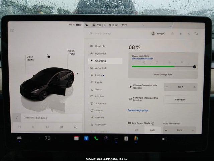Open the manual info app in bottom bar
The image size is (214, 161).
coord(126,139)
